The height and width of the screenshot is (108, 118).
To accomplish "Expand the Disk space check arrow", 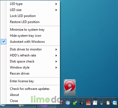I will click(56, 61).
